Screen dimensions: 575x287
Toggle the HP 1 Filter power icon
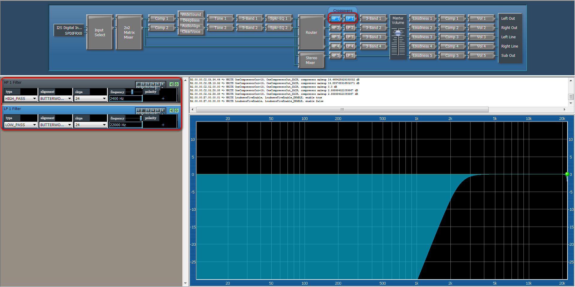(x=176, y=84)
